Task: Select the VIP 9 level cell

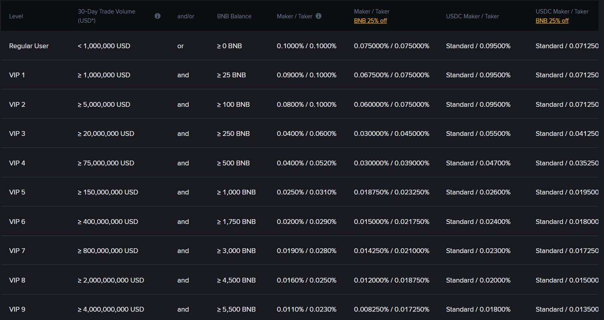Action: 17,309
